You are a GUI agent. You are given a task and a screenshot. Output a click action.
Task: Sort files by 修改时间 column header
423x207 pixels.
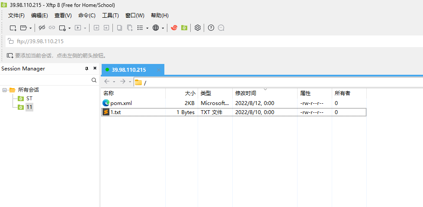click(246, 93)
